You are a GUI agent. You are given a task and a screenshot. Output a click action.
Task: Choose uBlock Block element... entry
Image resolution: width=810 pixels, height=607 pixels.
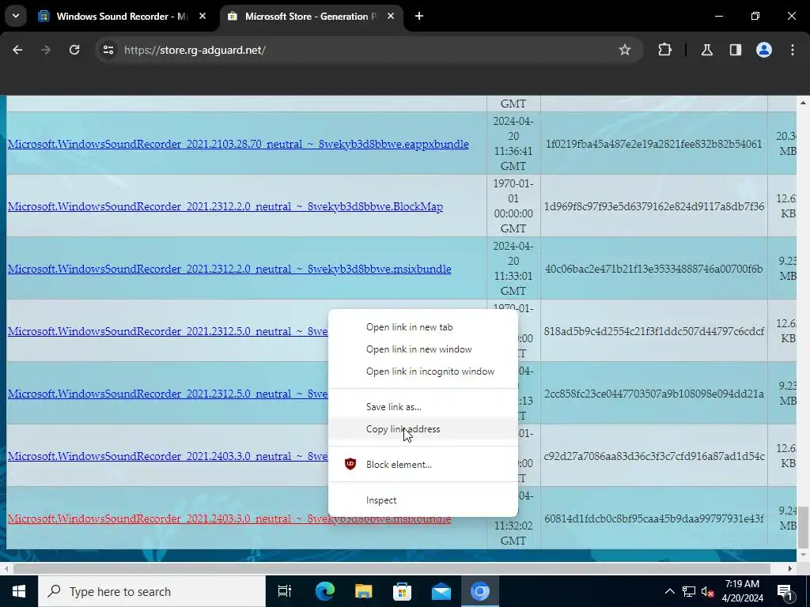(x=399, y=465)
